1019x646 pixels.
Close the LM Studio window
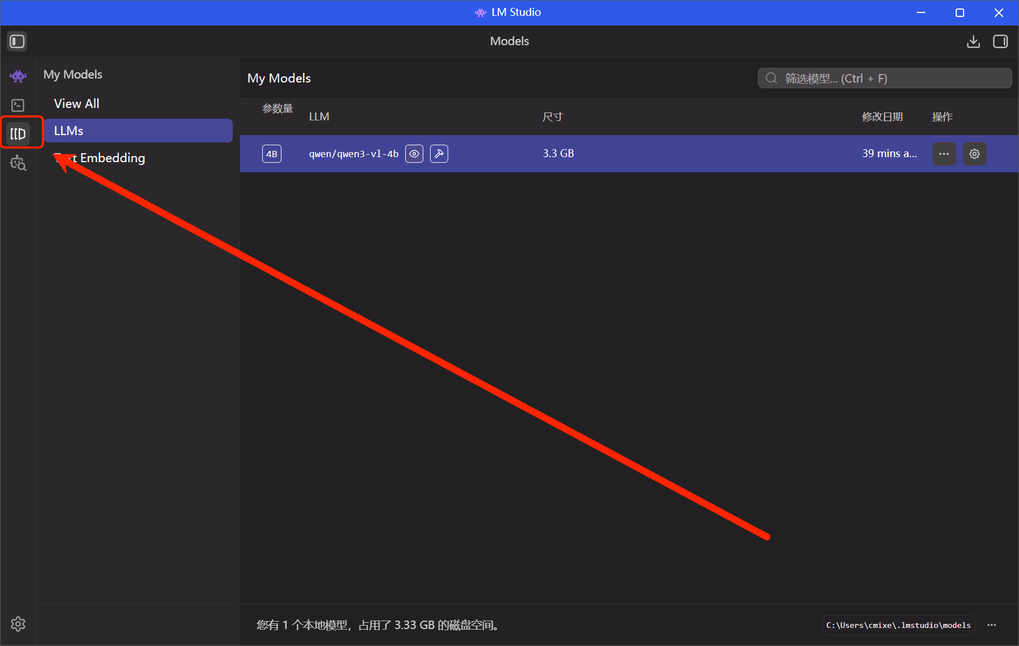point(999,12)
